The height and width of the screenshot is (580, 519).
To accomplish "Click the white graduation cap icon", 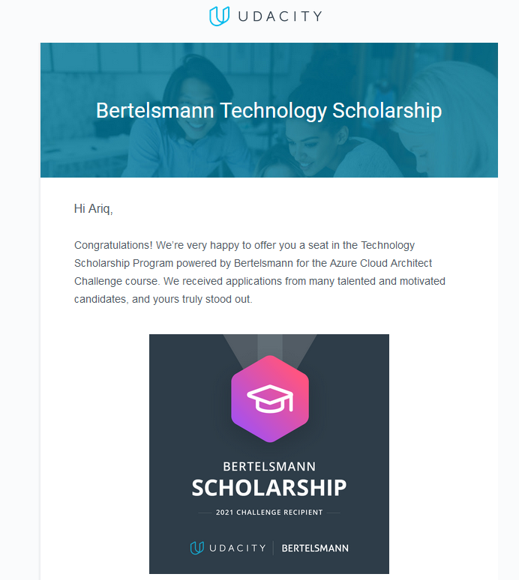I will pyautogui.click(x=270, y=399).
